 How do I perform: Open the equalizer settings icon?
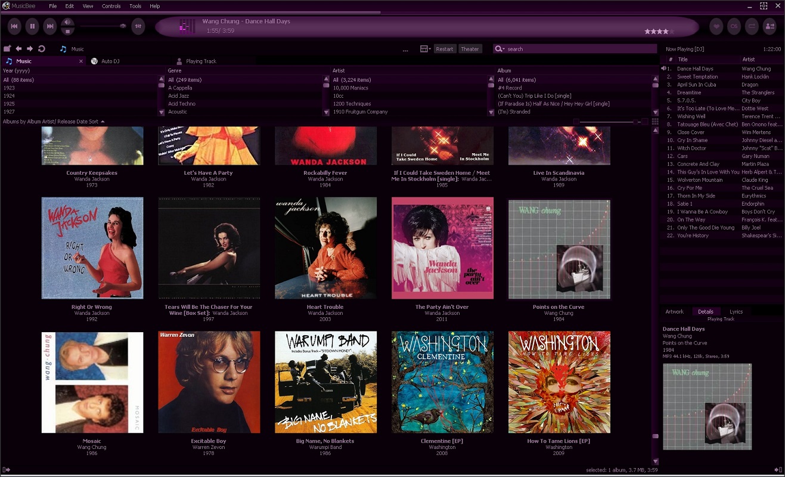click(138, 26)
